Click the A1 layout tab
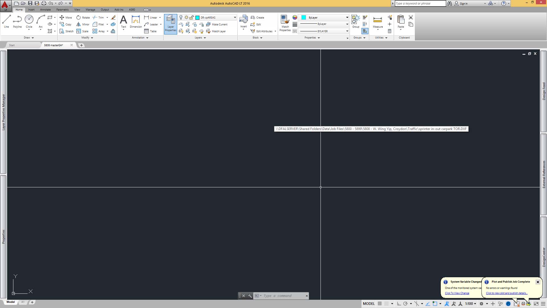 23,302
